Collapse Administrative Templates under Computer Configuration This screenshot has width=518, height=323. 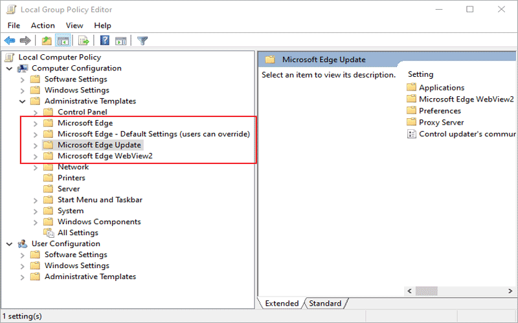coord(23,101)
